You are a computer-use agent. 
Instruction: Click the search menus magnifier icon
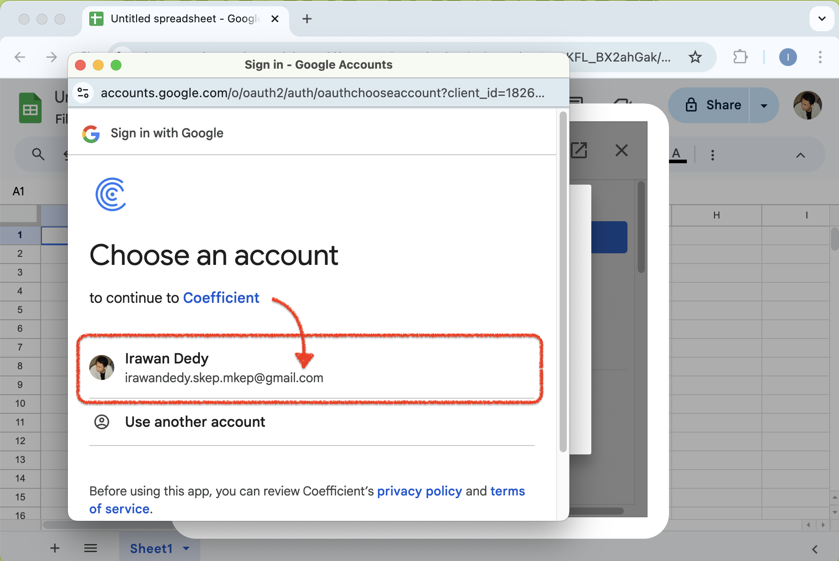[38, 155]
